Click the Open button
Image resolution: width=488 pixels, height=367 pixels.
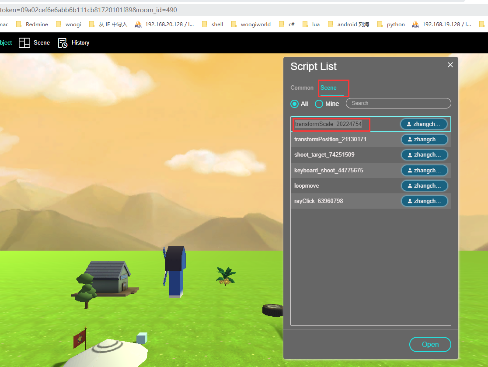430,344
